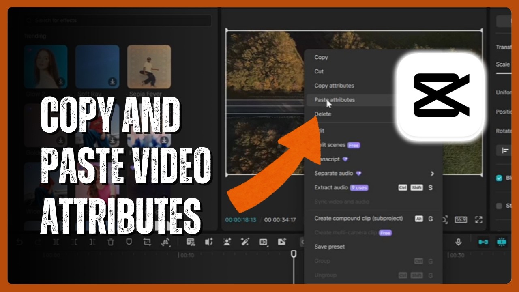Image resolution: width=519 pixels, height=292 pixels.
Task: Click the magic wand enhance icon
Action: pyautogui.click(x=245, y=242)
